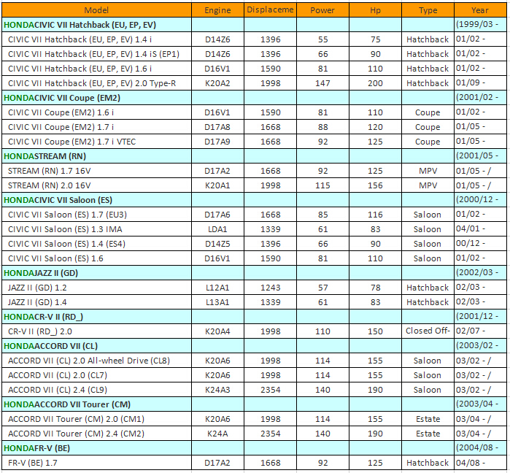The width and height of the screenshot is (510, 473).
Task: Click the HONDASTREAM (RN) group row
Action: click(x=254, y=156)
